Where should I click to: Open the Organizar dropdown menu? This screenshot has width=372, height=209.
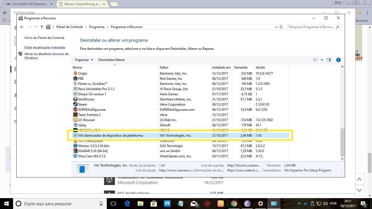coord(84,60)
